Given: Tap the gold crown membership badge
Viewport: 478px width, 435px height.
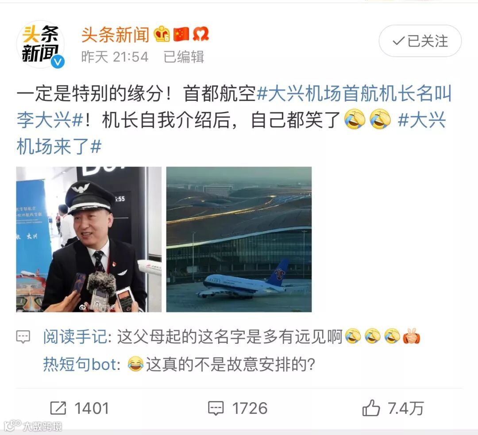Looking at the screenshot, I should (162, 34).
